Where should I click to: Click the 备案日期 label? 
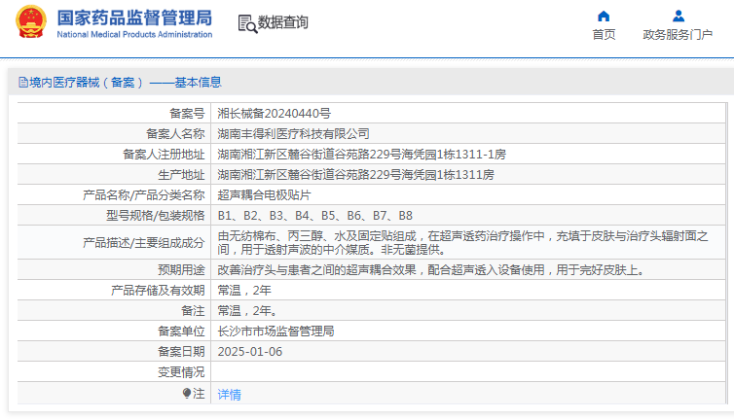181,352
